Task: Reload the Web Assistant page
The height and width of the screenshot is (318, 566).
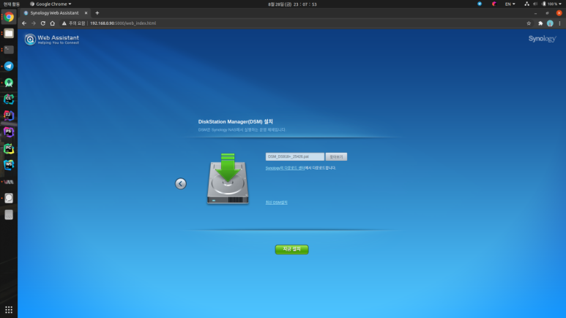Action: pyautogui.click(x=43, y=23)
